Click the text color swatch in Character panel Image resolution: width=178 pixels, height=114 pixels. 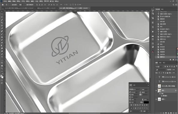tap(146, 102)
